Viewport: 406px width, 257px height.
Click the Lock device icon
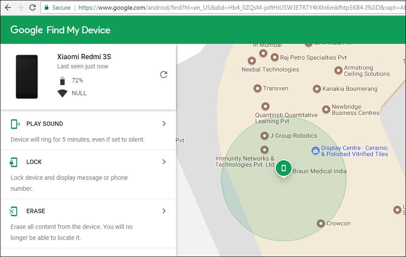tap(14, 162)
